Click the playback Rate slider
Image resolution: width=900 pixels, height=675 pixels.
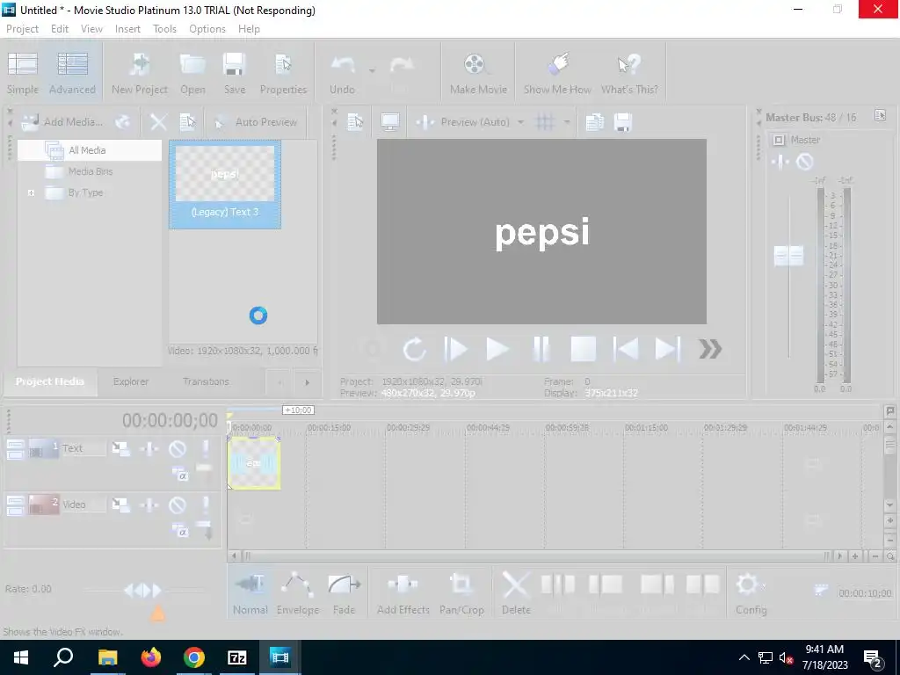pos(143,590)
